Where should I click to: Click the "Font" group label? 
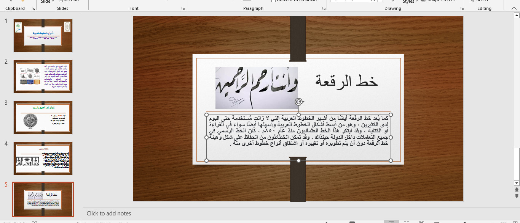click(134, 8)
